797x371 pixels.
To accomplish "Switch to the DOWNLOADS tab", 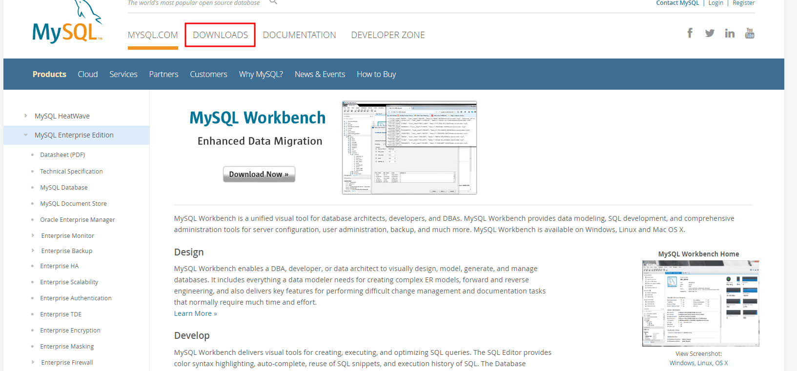I will pos(221,35).
